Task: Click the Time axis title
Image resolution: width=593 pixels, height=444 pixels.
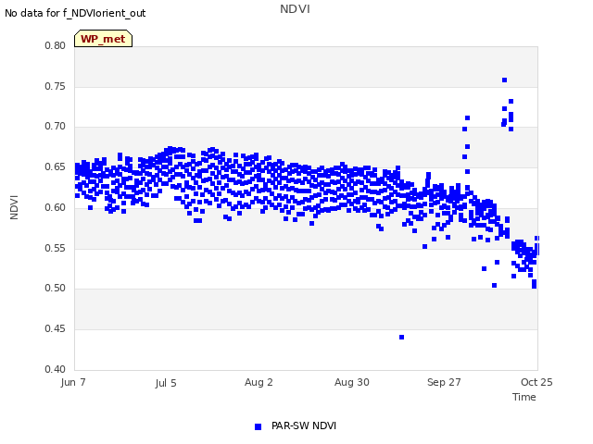Action: click(x=524, y=397)
